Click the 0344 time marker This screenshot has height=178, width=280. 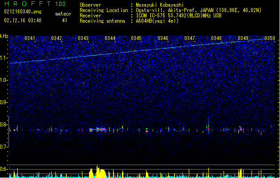click(110, 38)
